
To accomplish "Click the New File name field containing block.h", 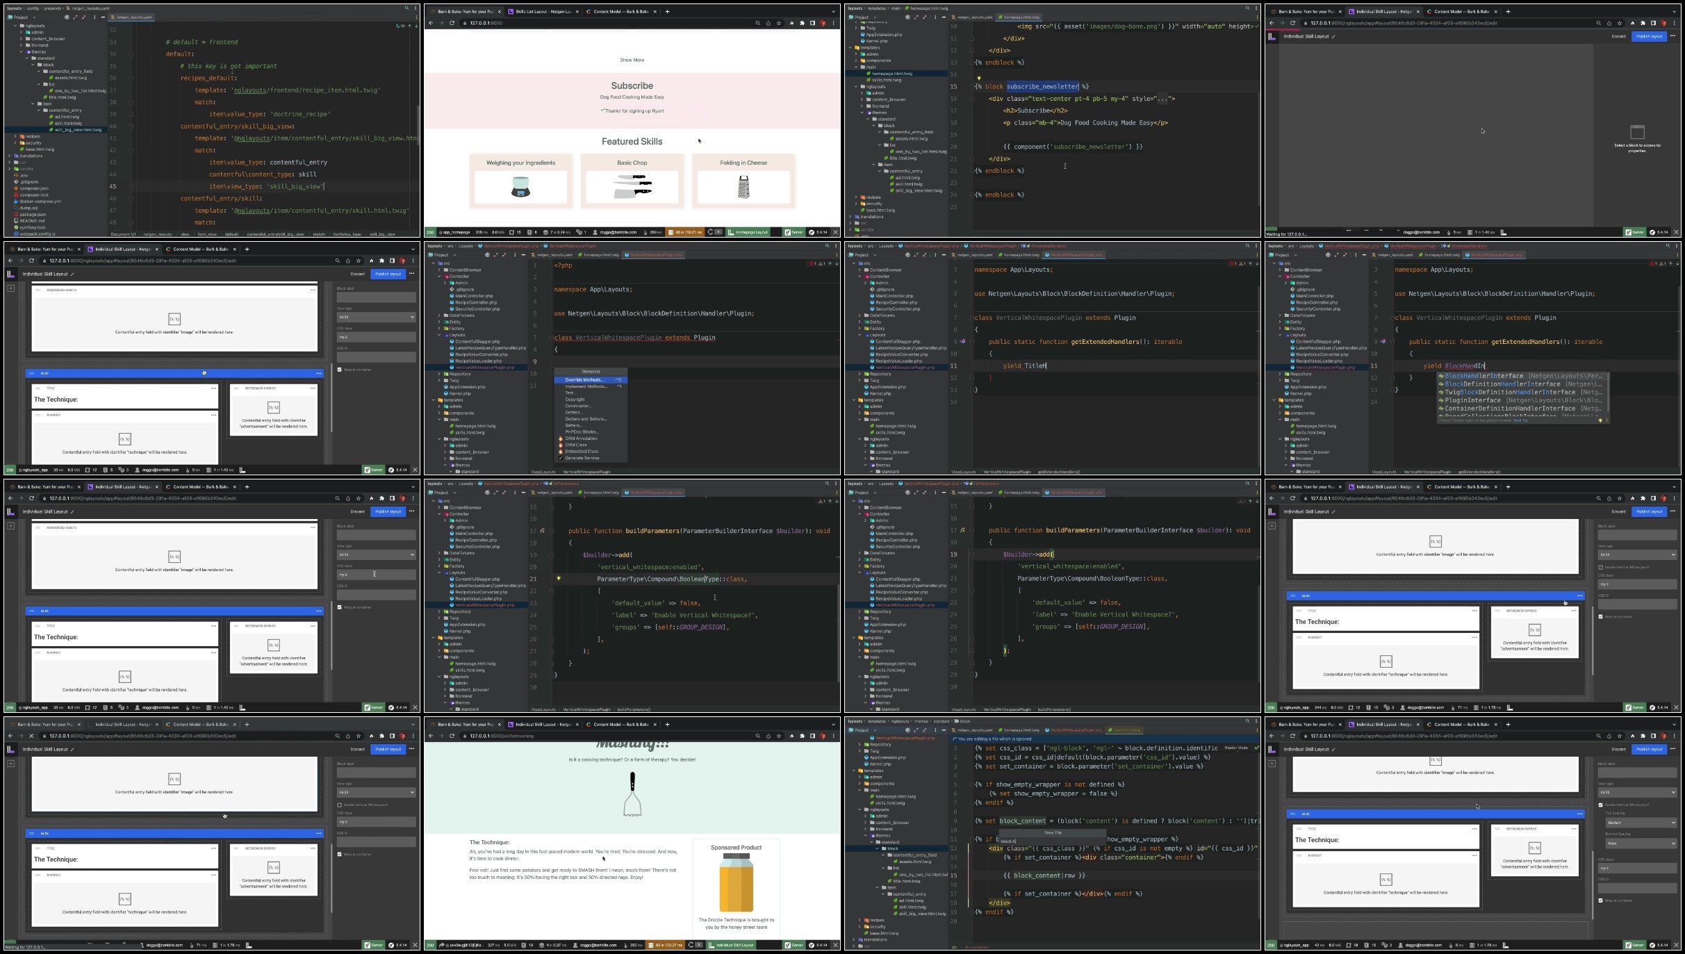I will 1052,841.
